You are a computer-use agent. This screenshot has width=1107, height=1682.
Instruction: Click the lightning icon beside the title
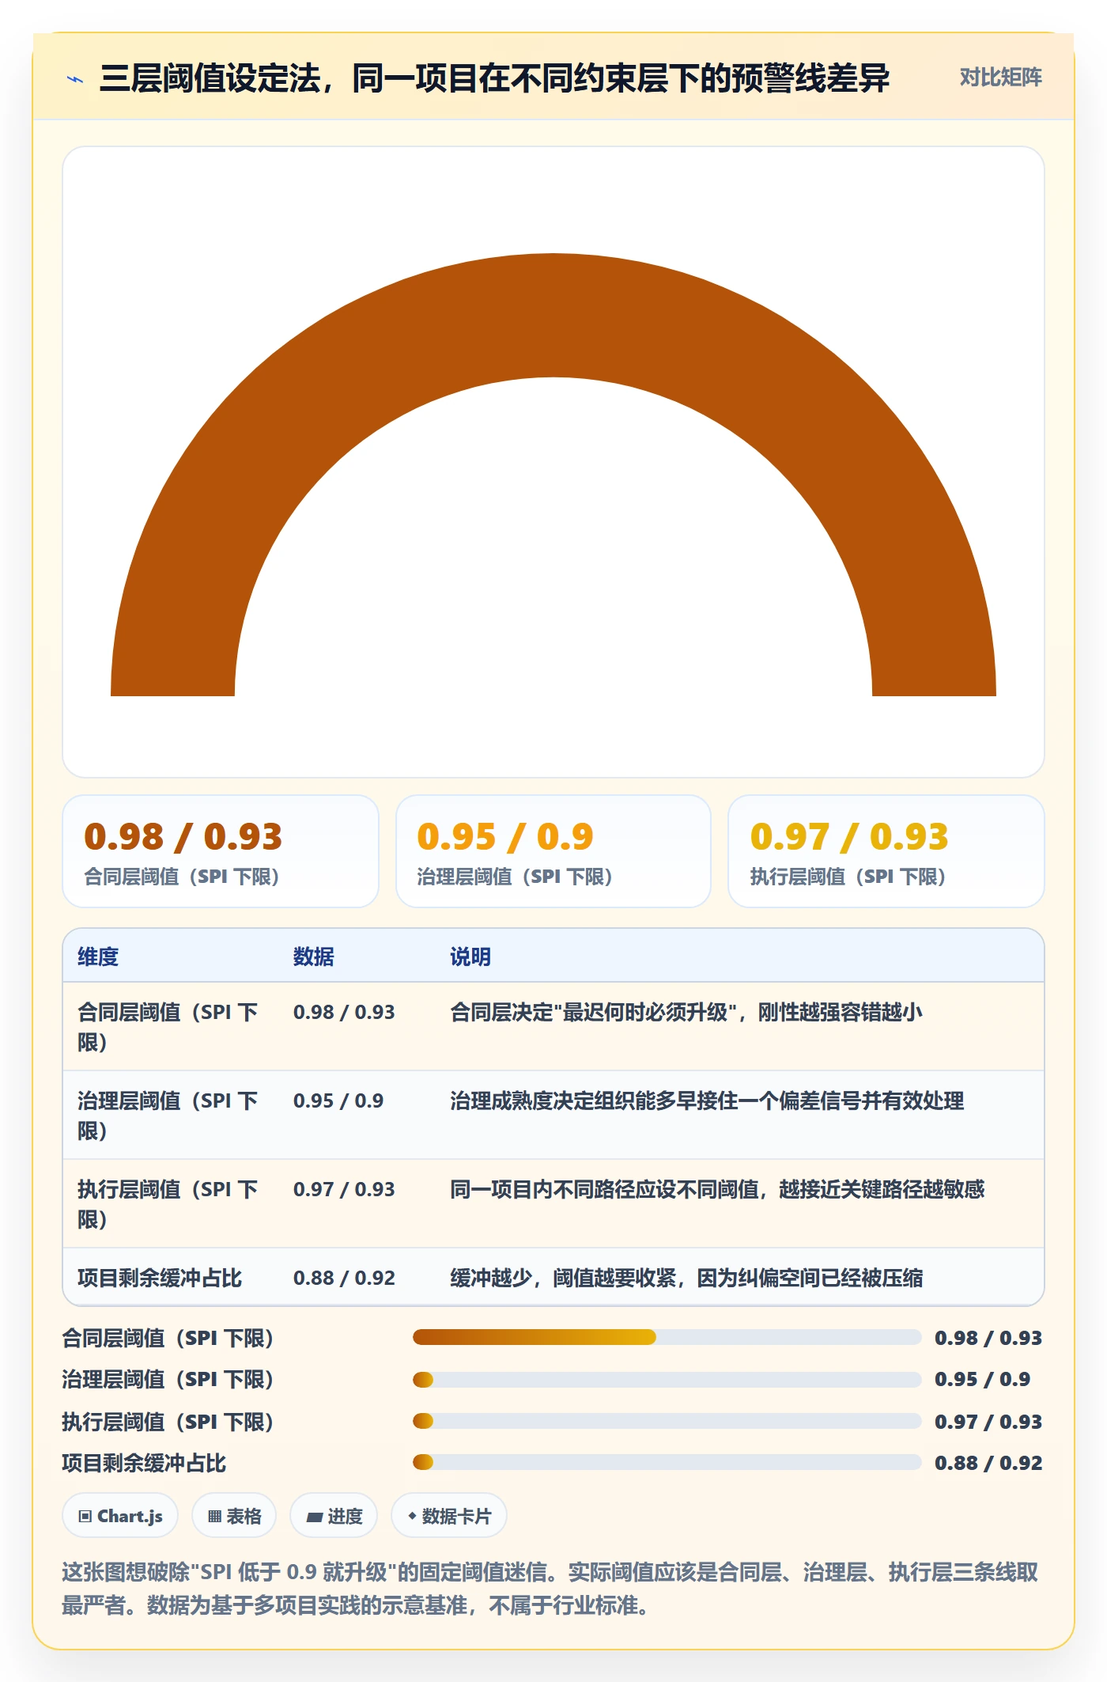tap(75, 79)
